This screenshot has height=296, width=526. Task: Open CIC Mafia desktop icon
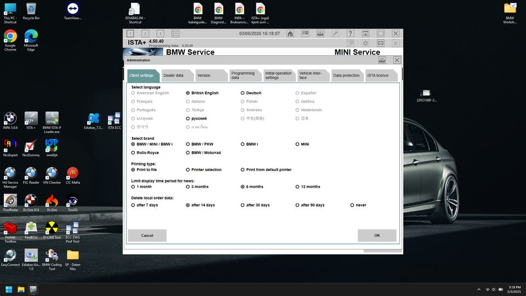point(72,176)
